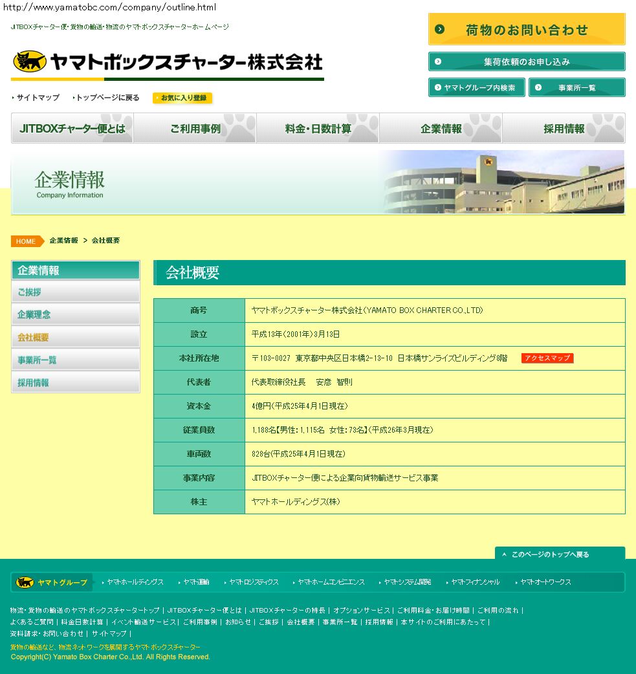Select 事業所一覧 in the sidebar menu
This screenshot has width=636, height=674.
coord(76,360)
